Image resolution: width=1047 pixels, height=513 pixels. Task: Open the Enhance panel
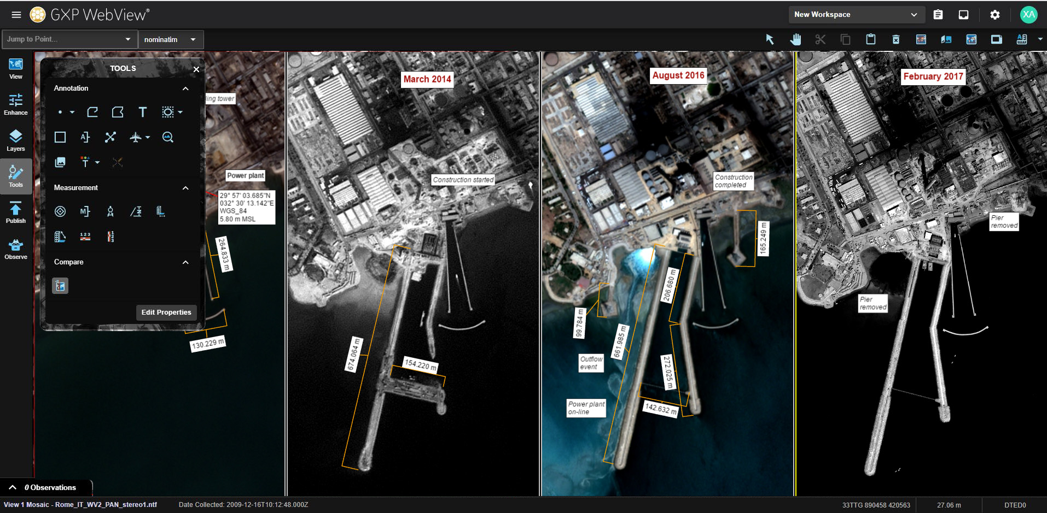16,104
